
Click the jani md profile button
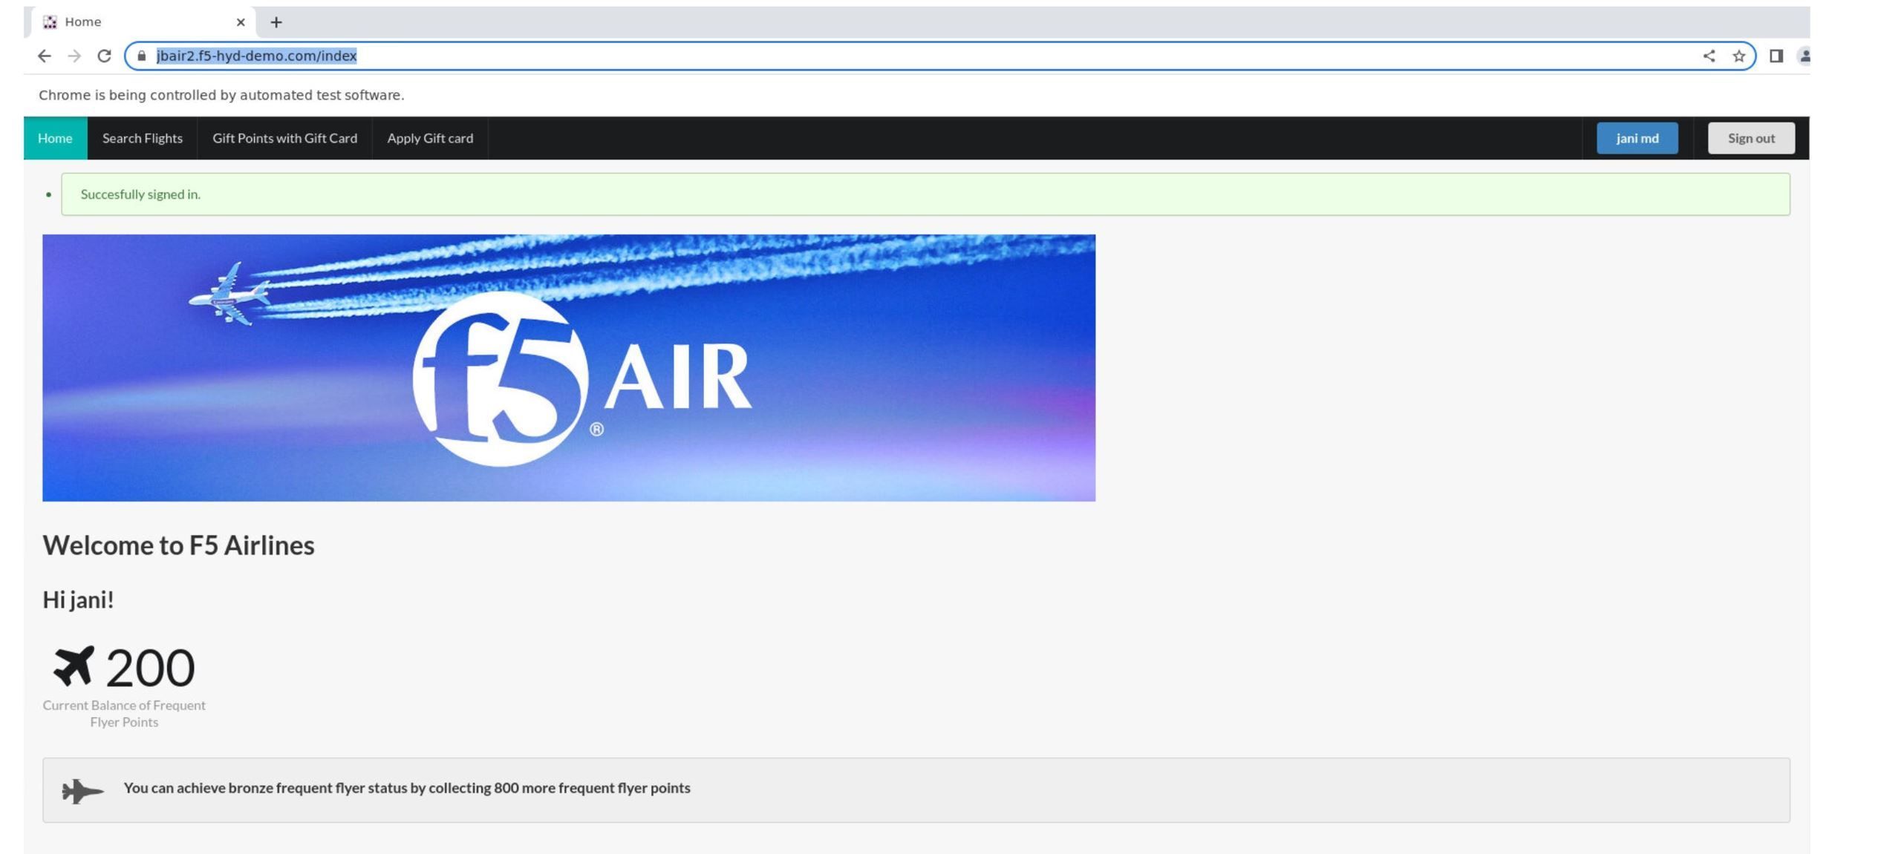pos(1637,138)
